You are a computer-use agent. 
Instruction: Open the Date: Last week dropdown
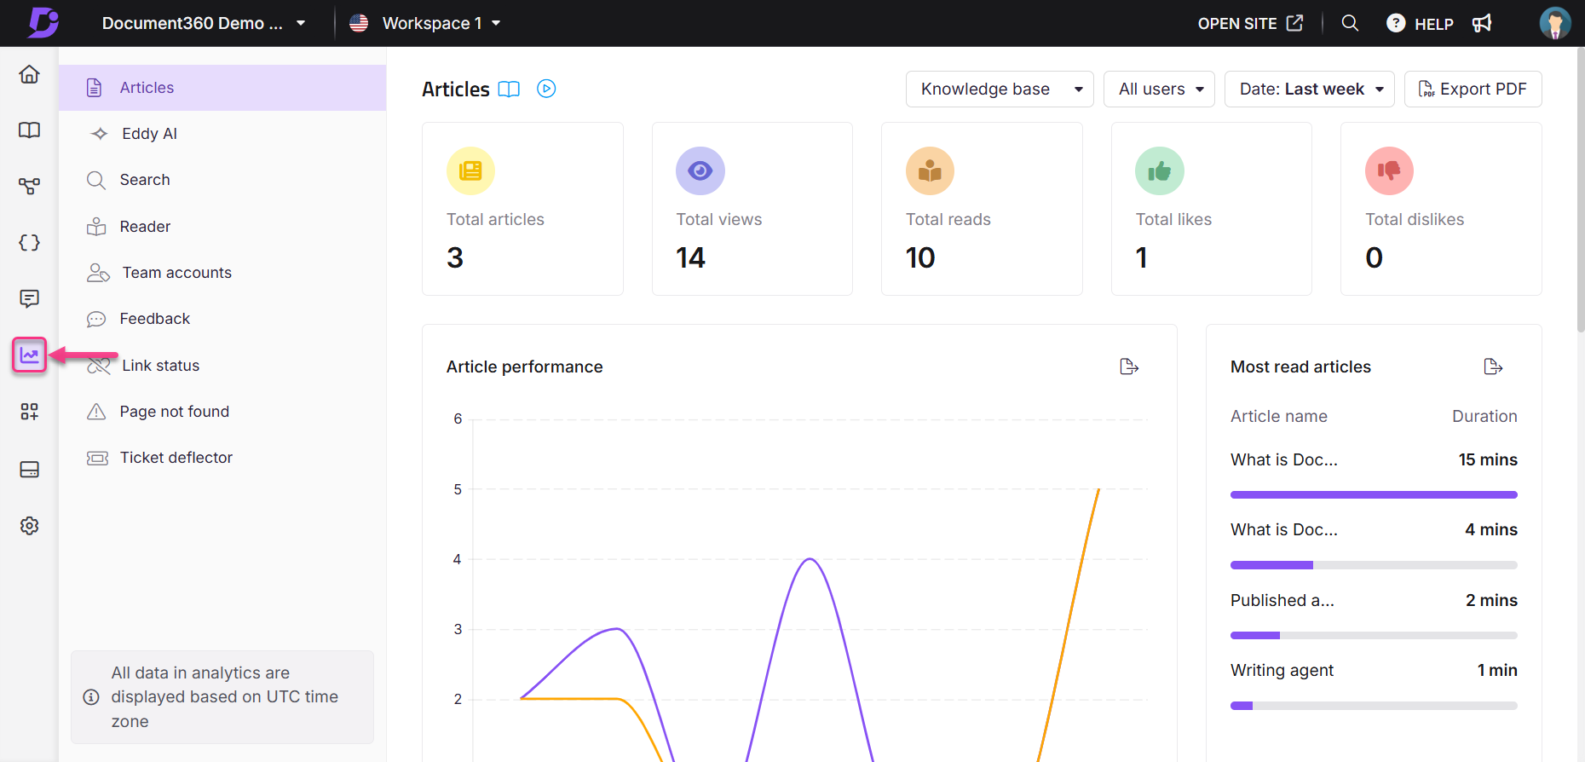tap(1309, 89)
